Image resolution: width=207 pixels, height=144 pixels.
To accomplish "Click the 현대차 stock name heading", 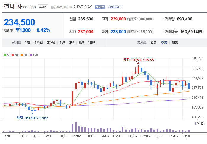I will (x=13, y=7).
